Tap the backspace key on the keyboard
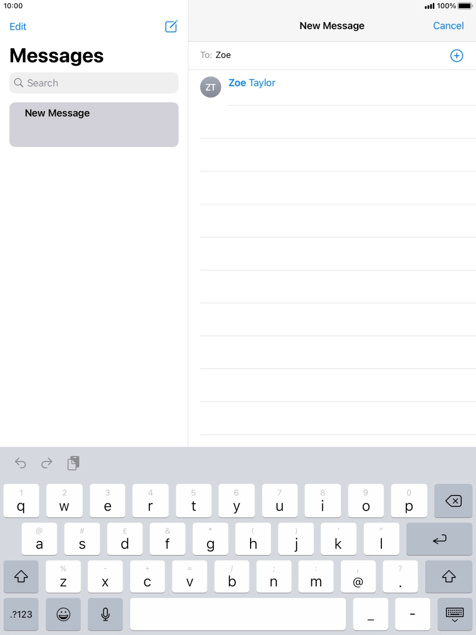Image resolution: width=476 pixels, height=635 pixels. click(453, 500)
